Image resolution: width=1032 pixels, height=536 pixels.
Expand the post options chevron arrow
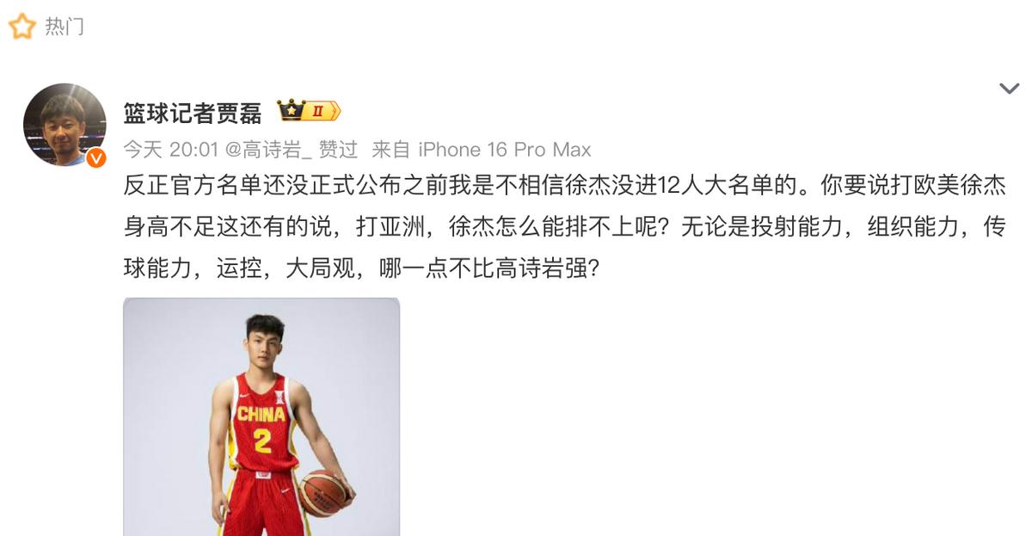pos(1009,89)
